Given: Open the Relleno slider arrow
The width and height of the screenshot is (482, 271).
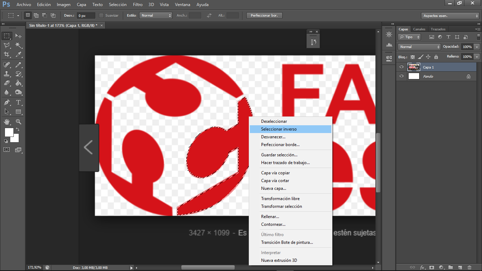Looking at the screenshot, I should 477,56.
